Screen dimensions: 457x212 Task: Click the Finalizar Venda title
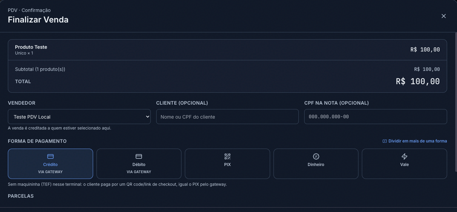click(x=38, y=20)
